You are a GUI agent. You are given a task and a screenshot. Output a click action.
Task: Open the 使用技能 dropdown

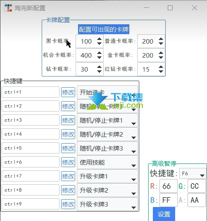click(x=107, y=163)
